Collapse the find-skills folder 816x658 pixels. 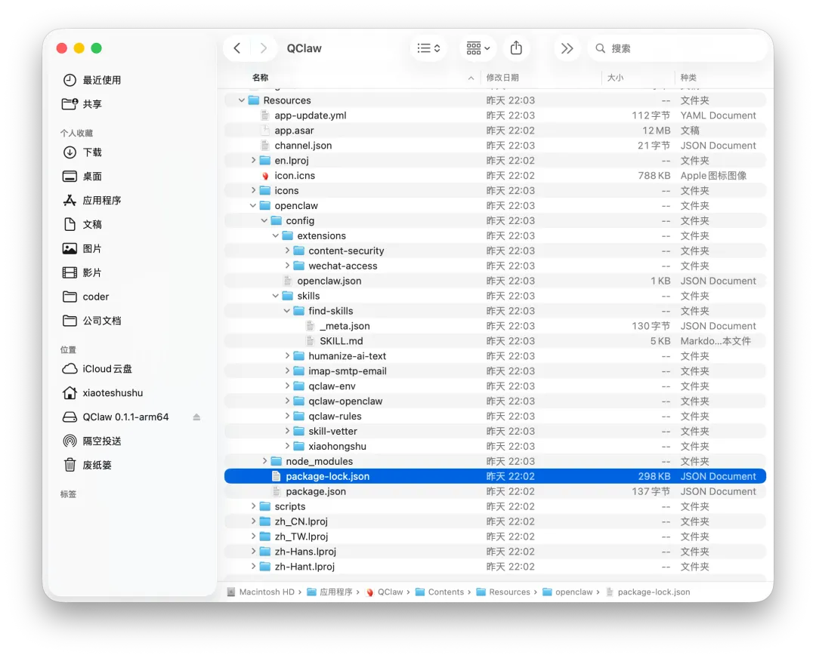click(x=287, y=311)
